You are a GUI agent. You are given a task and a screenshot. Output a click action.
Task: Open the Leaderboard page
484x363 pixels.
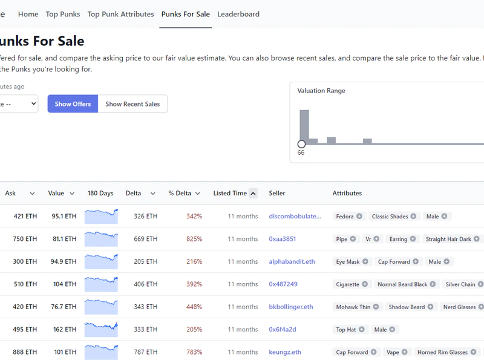click(238, 14)
